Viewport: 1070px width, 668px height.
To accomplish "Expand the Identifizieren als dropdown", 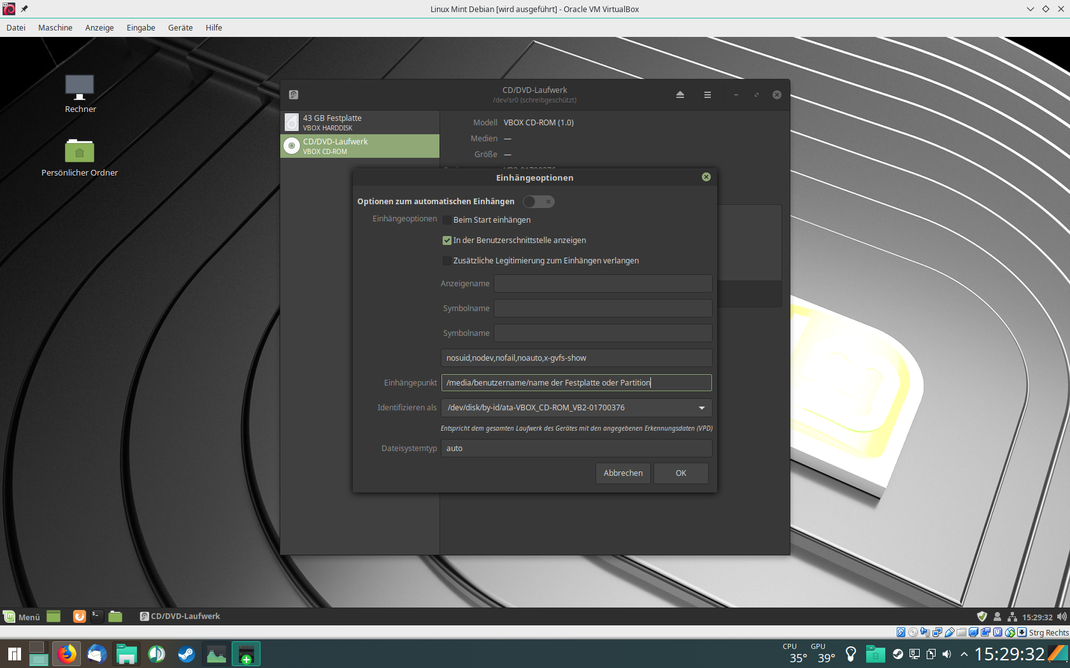I will [701, 408].
